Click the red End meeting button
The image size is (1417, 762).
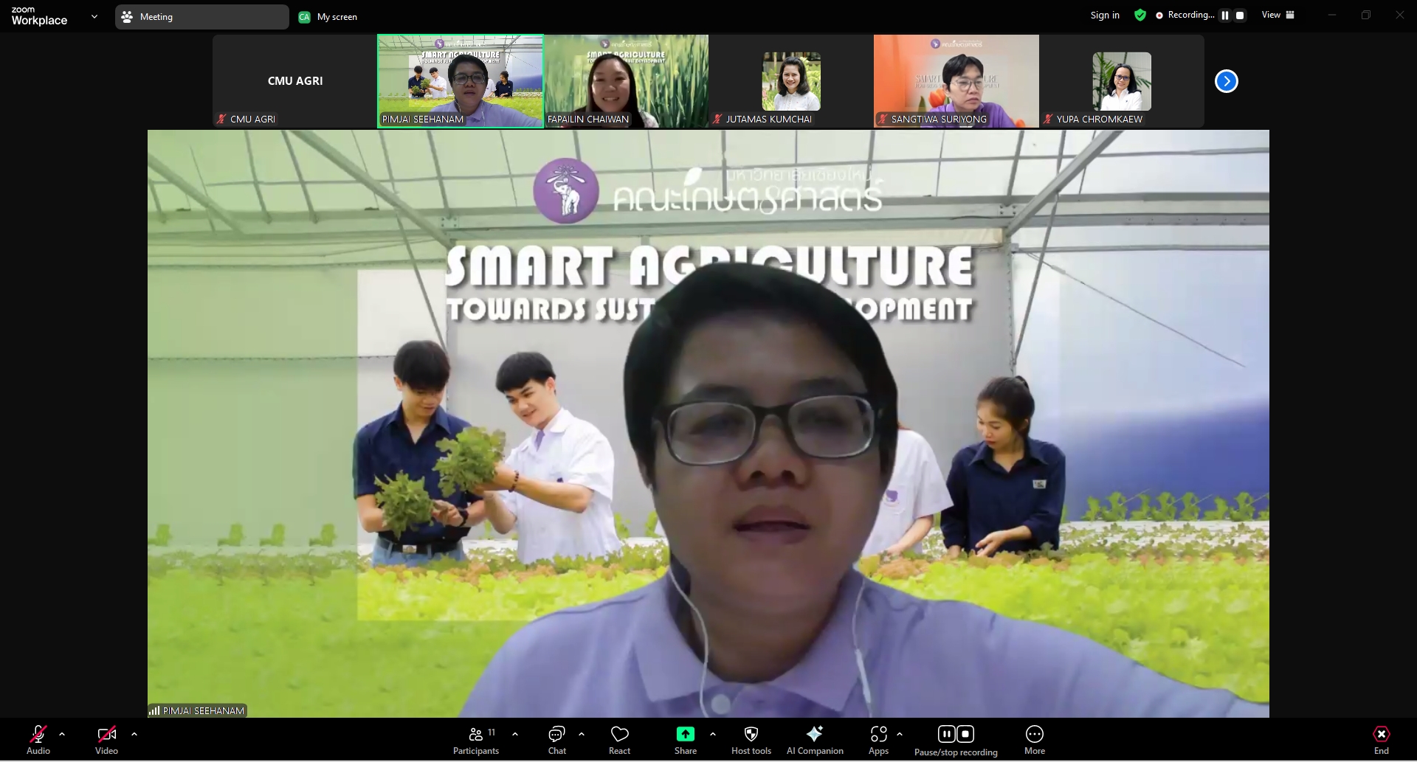coord(1382,740)
